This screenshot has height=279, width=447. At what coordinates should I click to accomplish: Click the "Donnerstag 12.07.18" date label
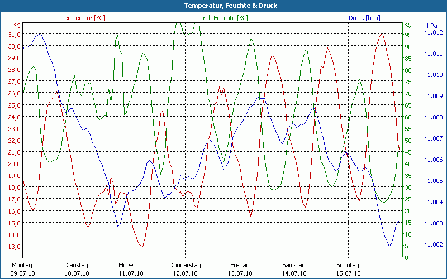coord(185,269)
